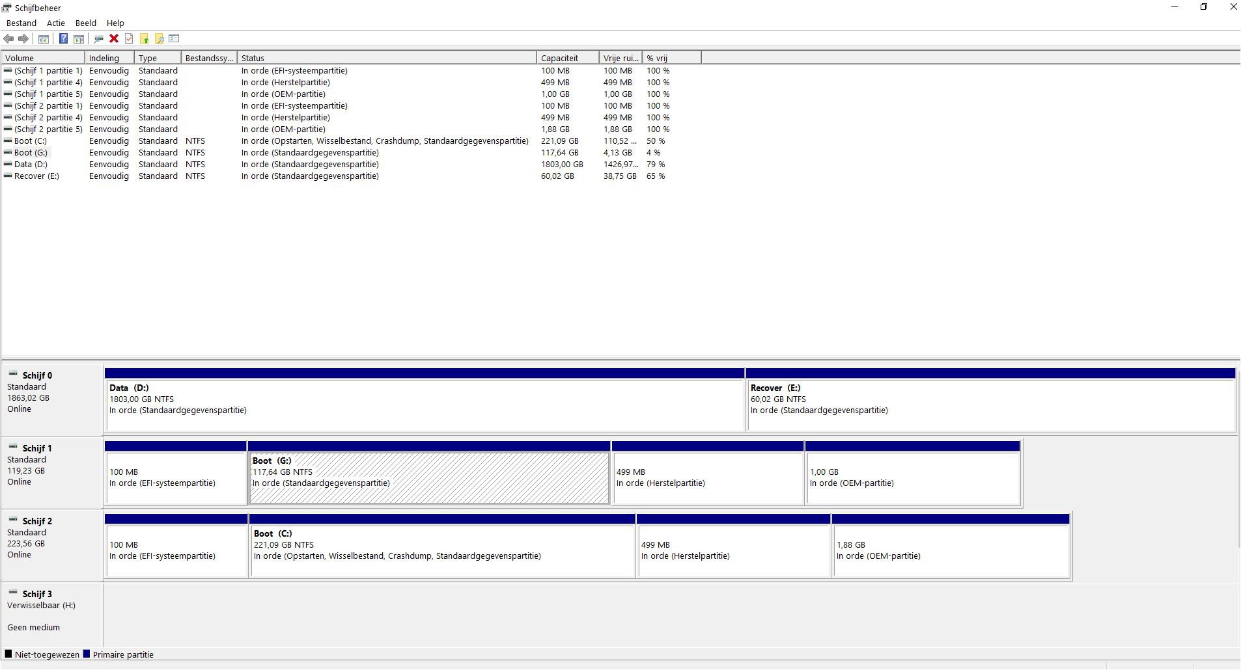Screen dimensions: 1241x670
Task: Select the Boot (G:) partition block on Schijf 1
Action: (428, 478)
